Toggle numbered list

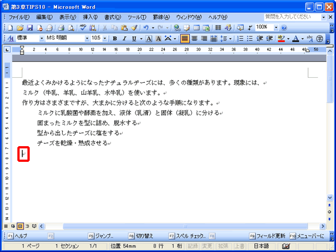(x=240, y=39)
